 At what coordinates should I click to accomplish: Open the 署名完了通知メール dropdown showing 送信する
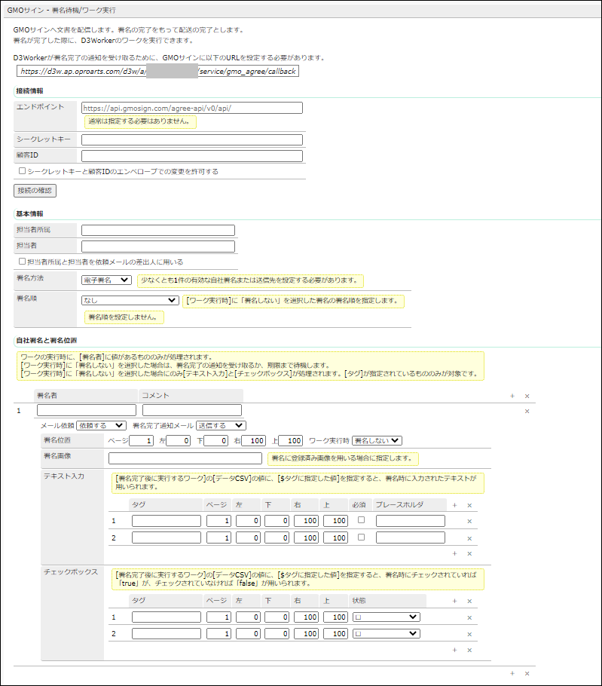point(221,425)
